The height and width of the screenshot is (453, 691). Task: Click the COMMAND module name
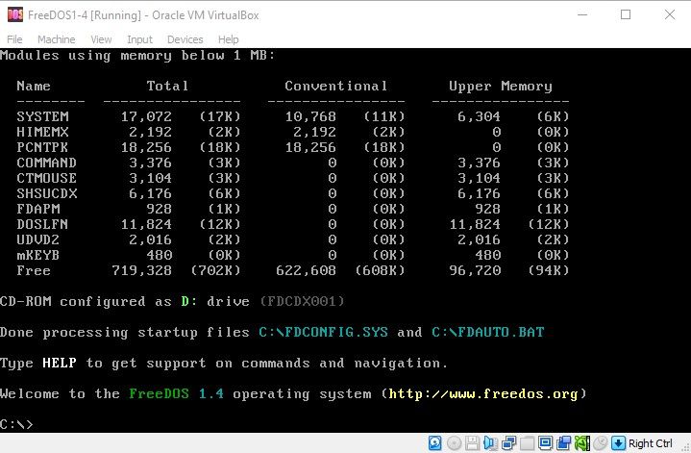click(47, 163)
